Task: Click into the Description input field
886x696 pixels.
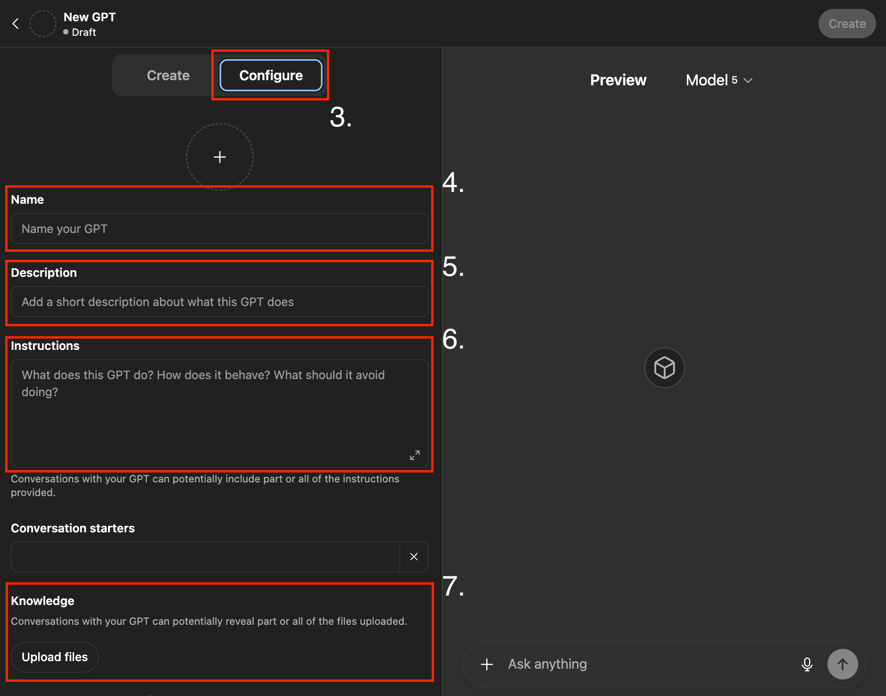Action: (x=219, y=302)
